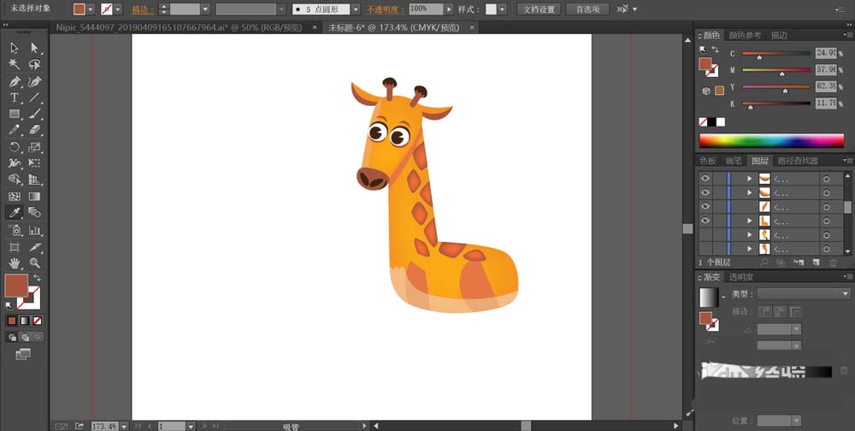Open the 样式 style dropdown
This screenshot has height=431, width=855.
[502, 9]
